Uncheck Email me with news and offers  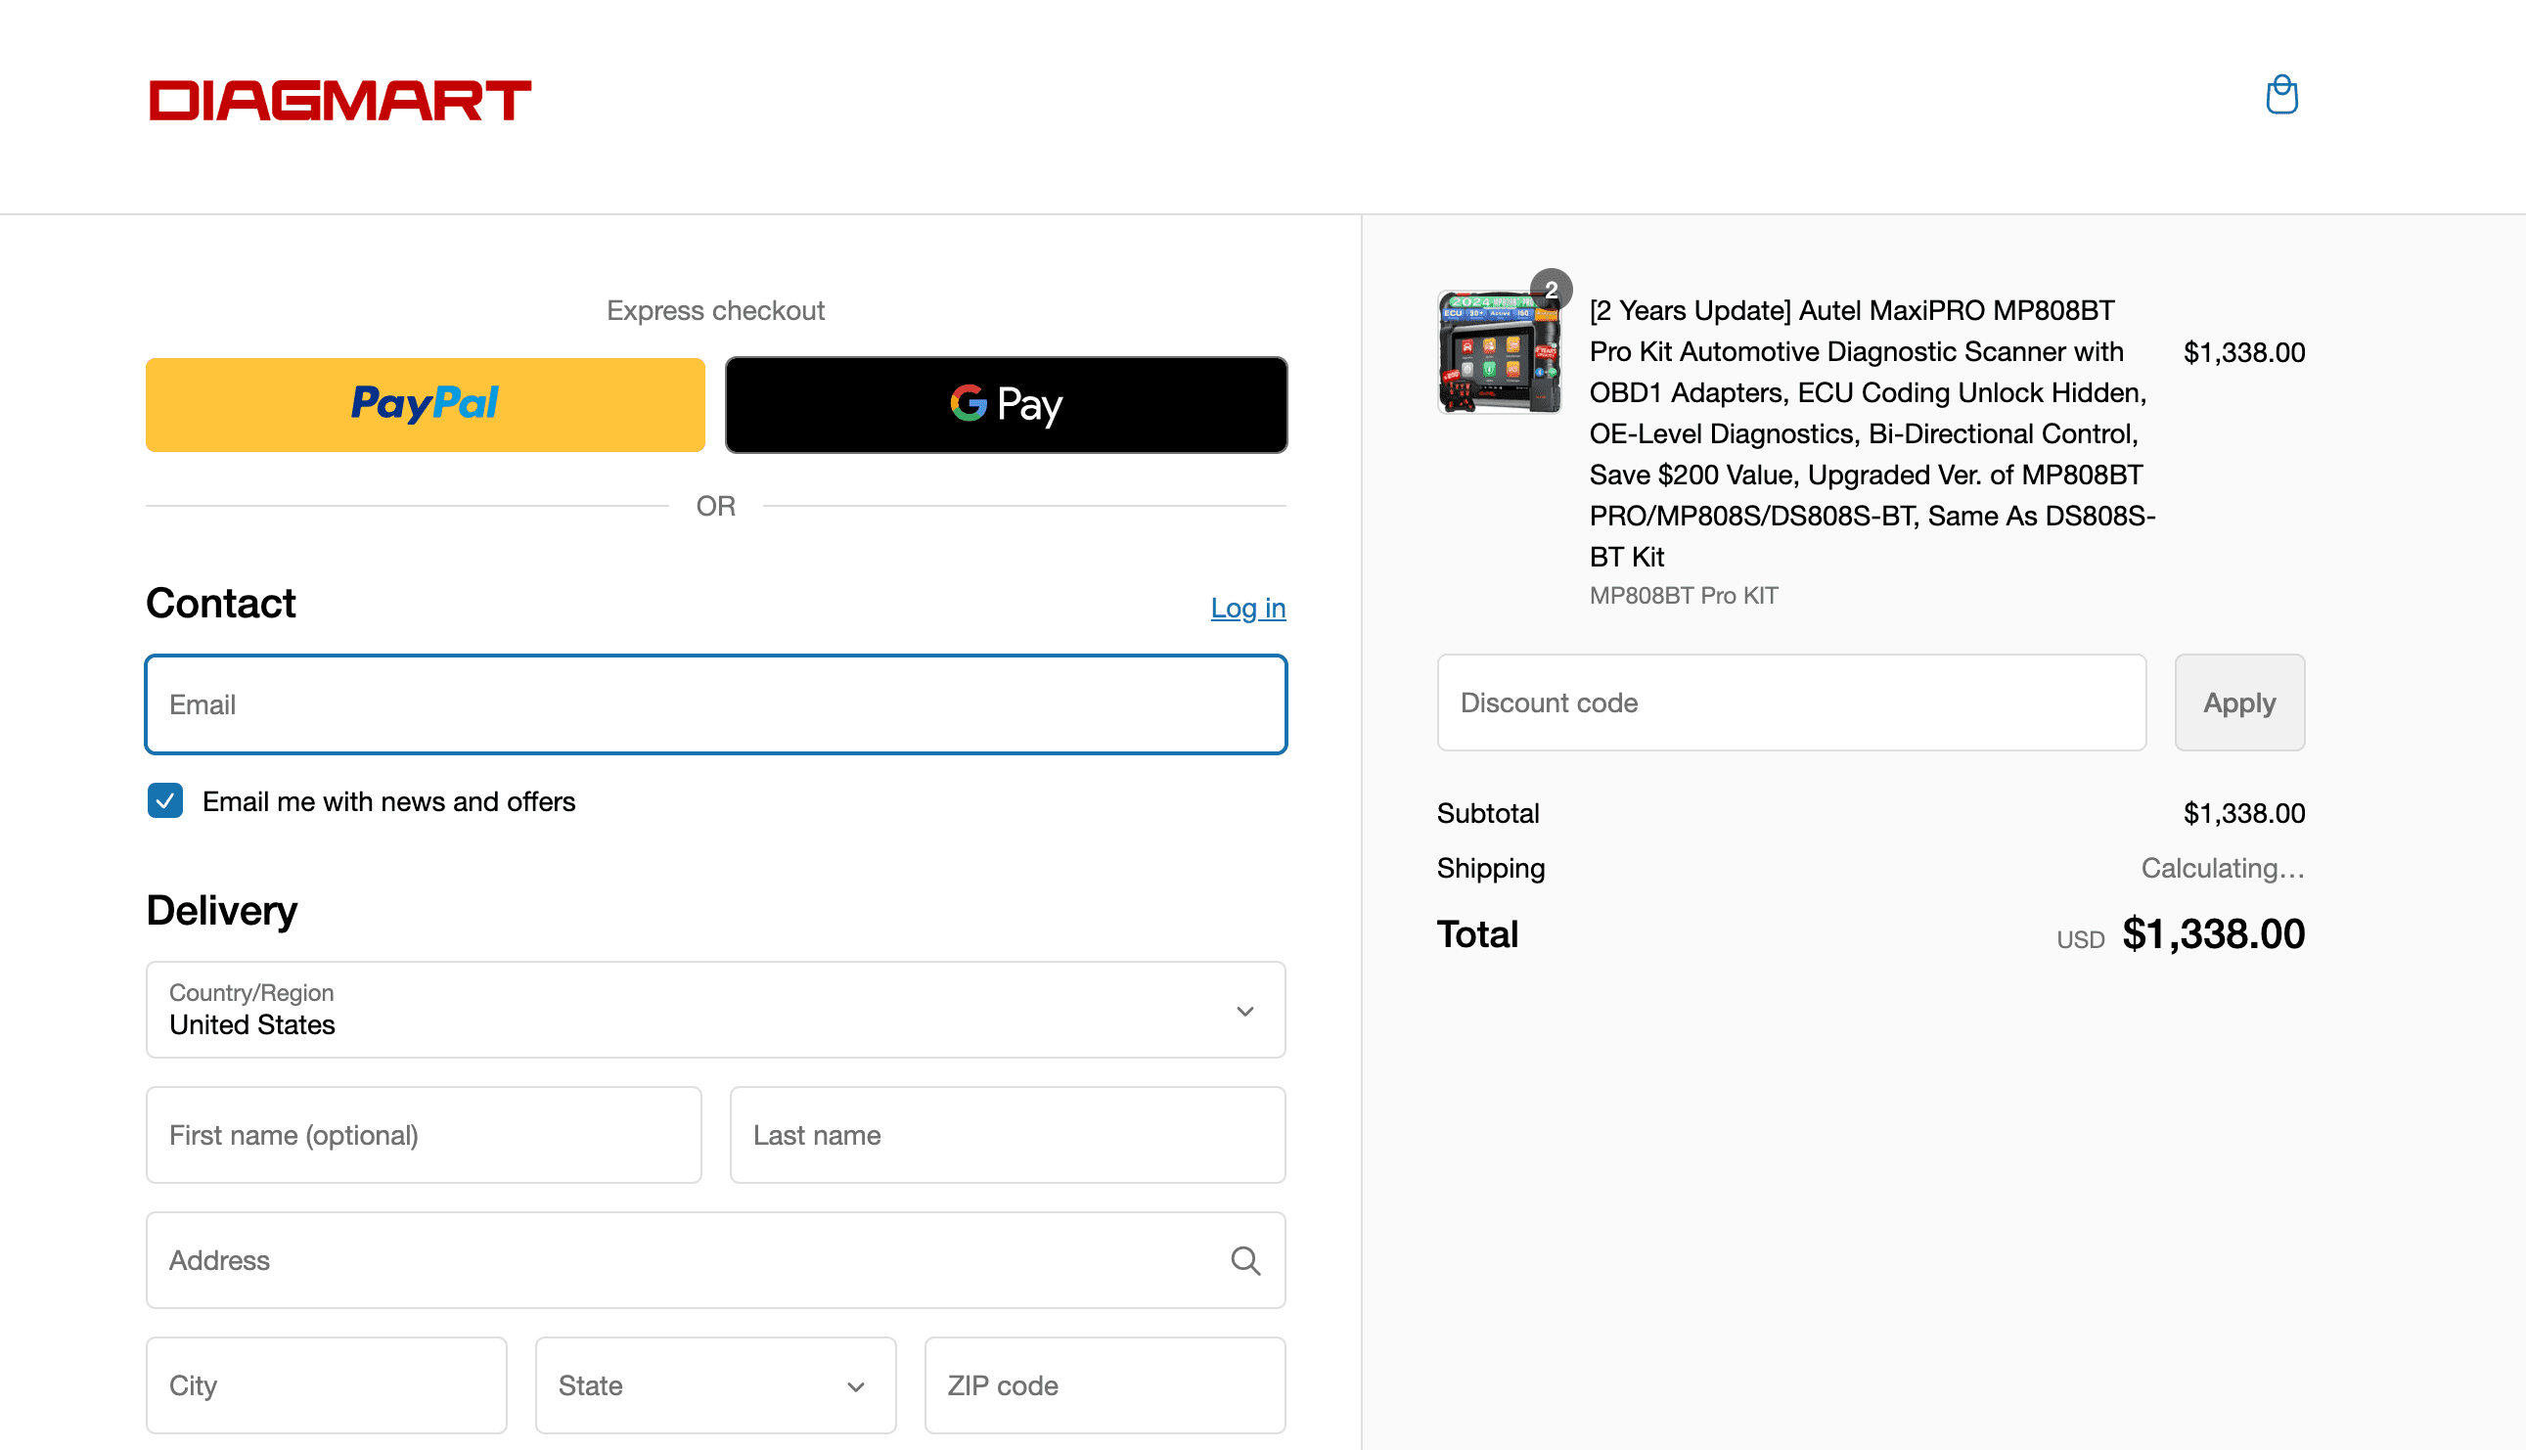pos(165,800)
